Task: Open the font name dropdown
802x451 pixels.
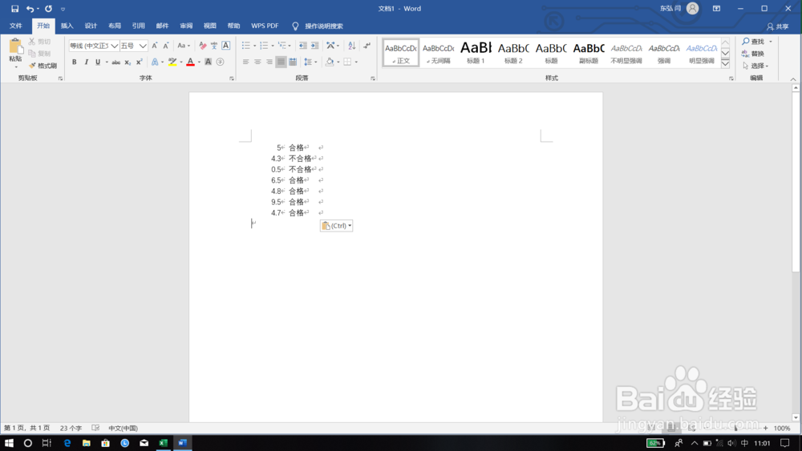Action: click(115, 46)
